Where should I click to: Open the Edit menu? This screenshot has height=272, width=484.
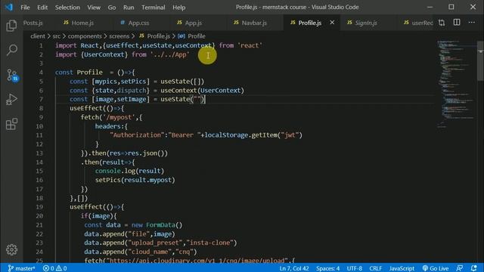[x=42, y=7]
